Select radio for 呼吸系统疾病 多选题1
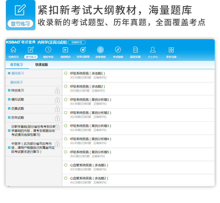 [x=66, y=73]
